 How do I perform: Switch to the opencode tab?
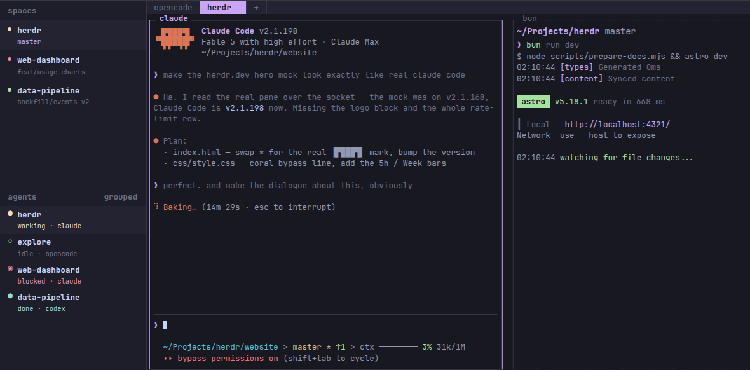(x=173, y=8)
